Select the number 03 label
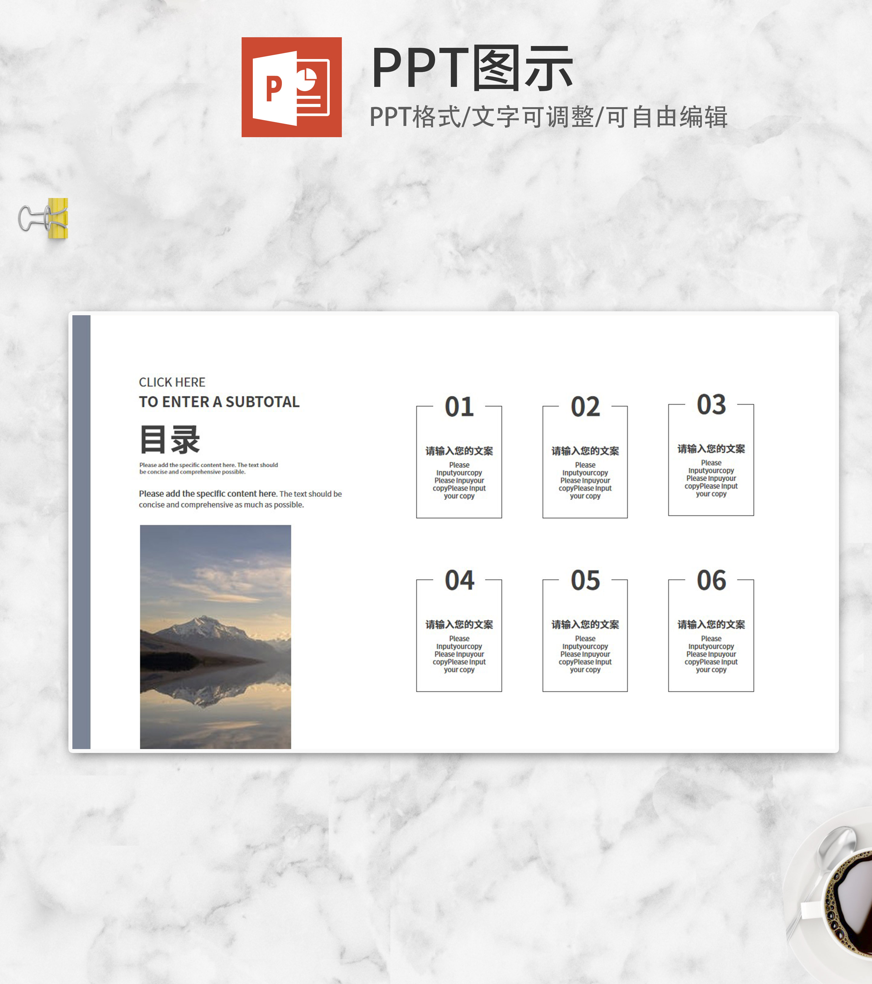The height and width of the screenshot is (984, 872). tap(711, 404)
